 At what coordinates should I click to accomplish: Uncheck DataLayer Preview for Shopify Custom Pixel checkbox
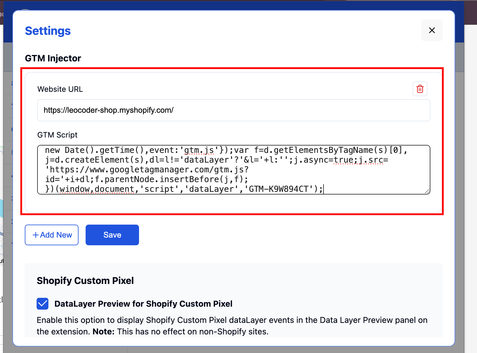click(43, 303)
